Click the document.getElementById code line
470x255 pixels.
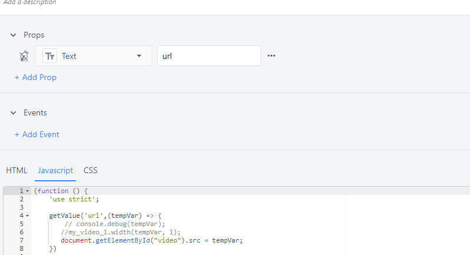tap(151, 240)
